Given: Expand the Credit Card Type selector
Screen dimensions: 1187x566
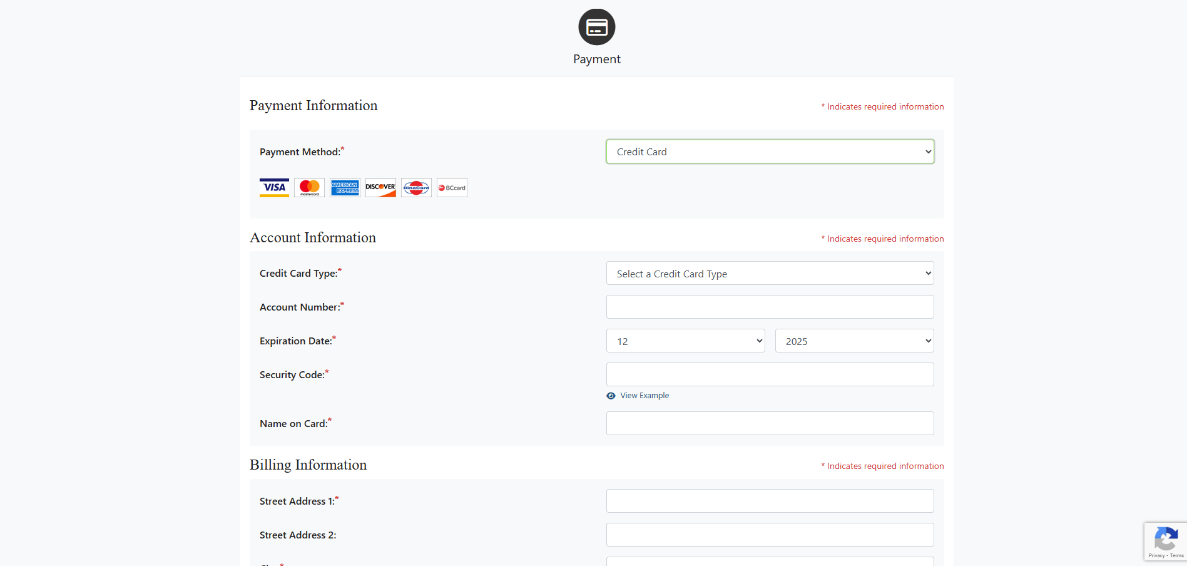Looking at the screenshot, I should coord(770,274).
